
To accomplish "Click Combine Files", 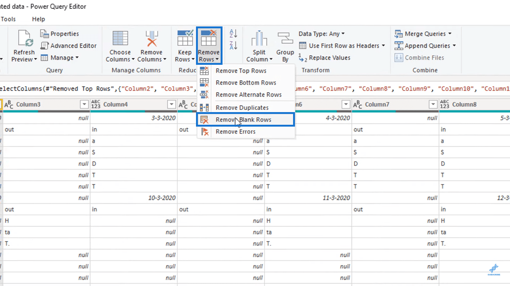I will [419, 58].
